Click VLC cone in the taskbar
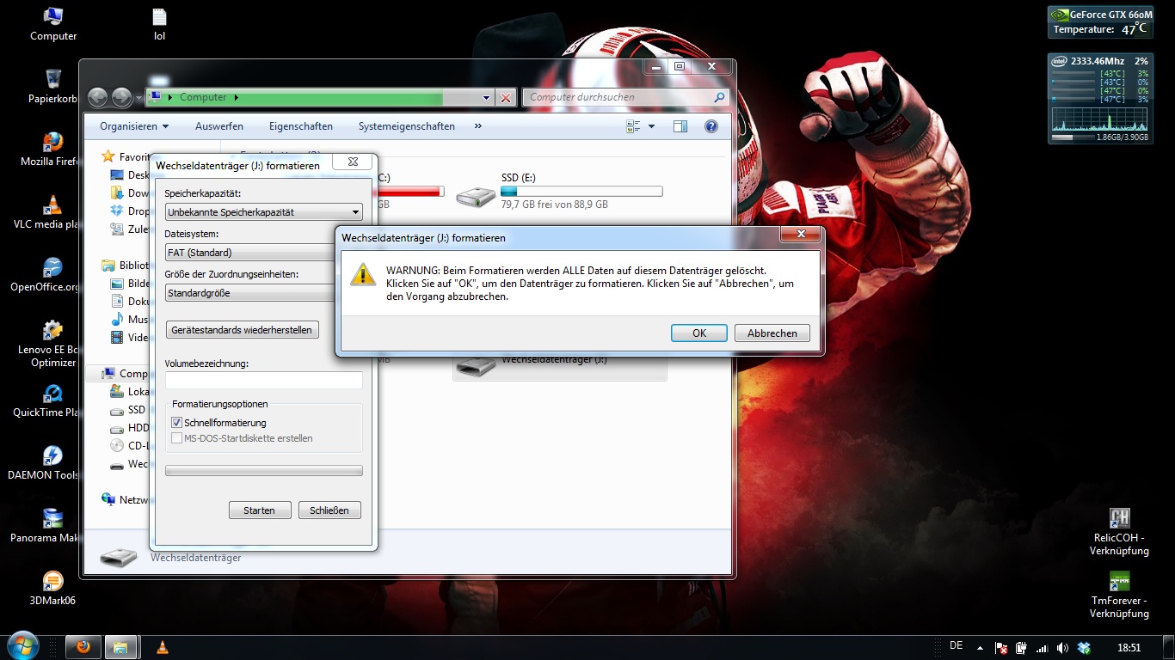Viewport: 1175px width, 660px height. click(x=162, y=647)
